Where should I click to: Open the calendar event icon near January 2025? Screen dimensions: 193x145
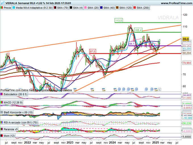pos(156,89)
